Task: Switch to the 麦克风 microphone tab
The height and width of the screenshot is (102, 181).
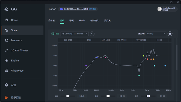Action: click(x=107, y=21)
